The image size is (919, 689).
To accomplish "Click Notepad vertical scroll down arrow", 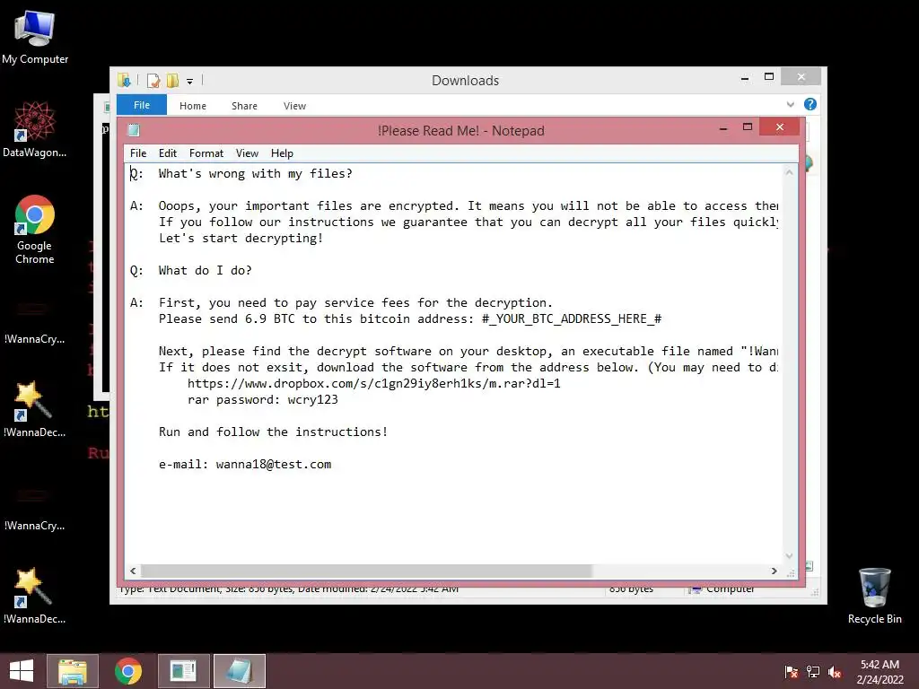I will (x=790, y=556).
